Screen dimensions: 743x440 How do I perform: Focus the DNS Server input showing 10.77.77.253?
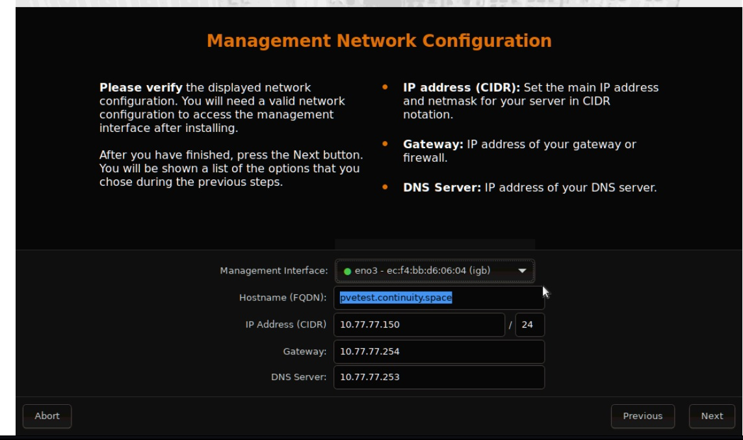[x=439, y=377]
